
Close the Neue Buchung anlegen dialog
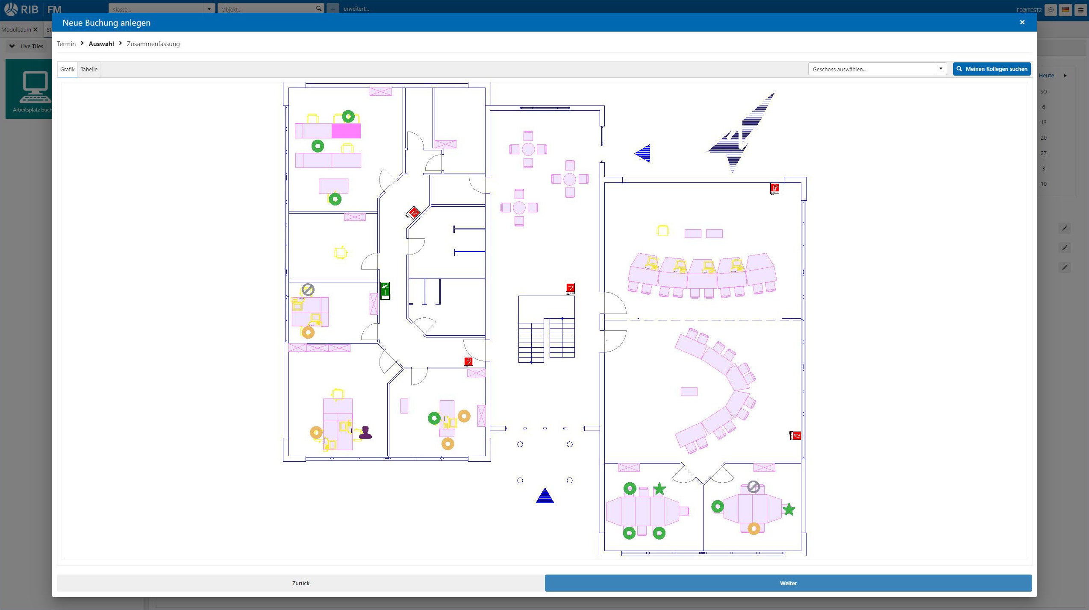click(1022, 23)
